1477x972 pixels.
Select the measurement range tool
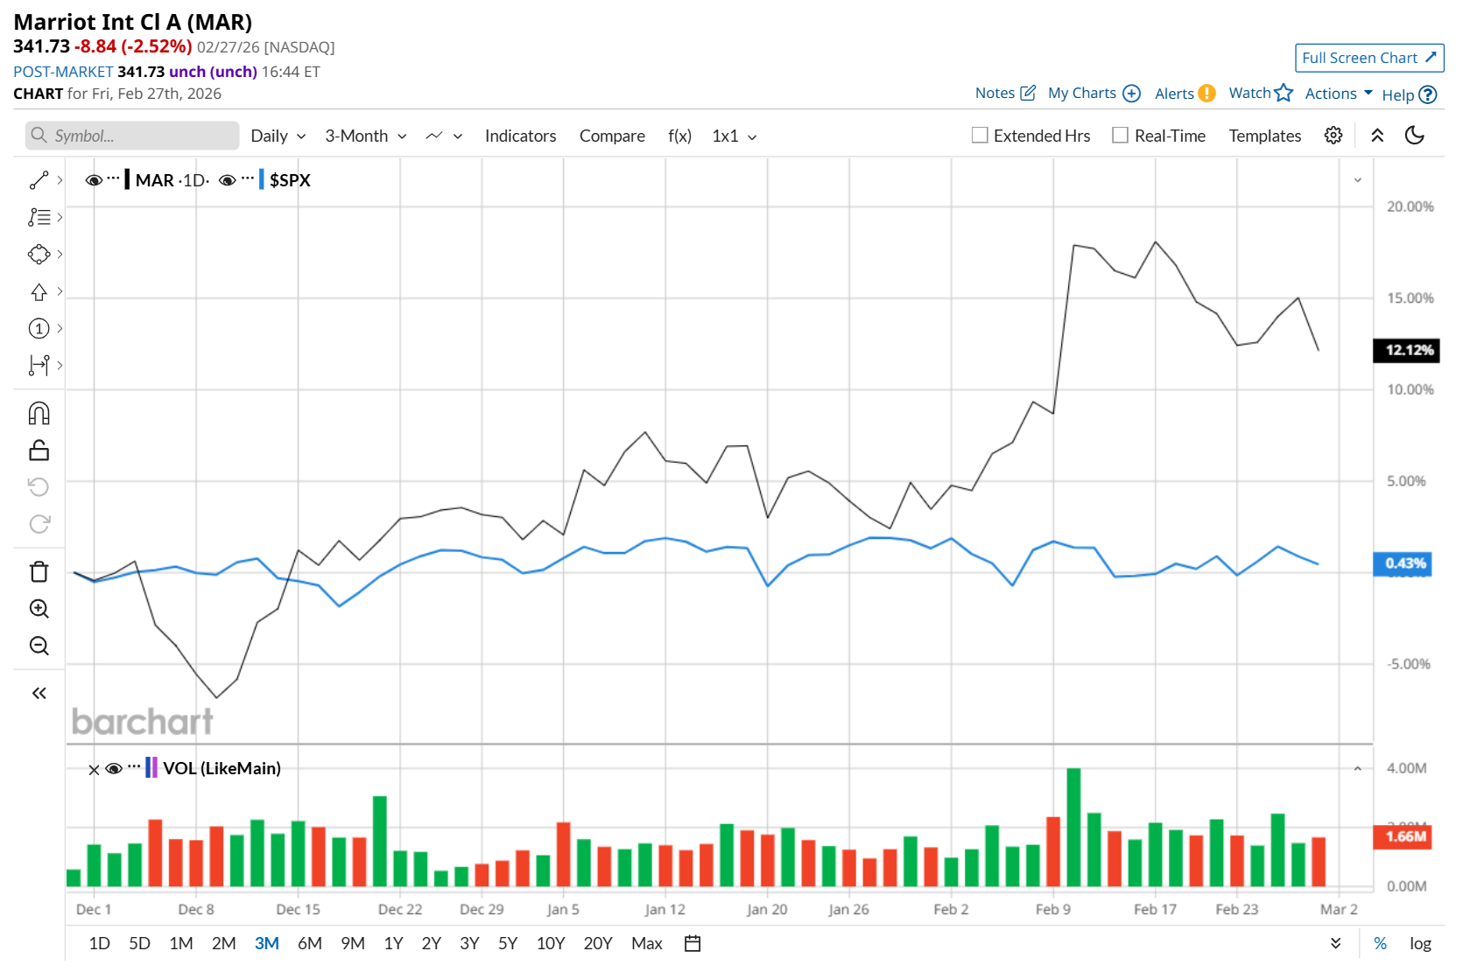click(x=39, y=365)
